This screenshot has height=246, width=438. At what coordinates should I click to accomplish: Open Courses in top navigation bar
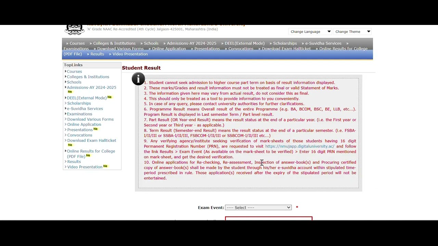pos(77,43)
